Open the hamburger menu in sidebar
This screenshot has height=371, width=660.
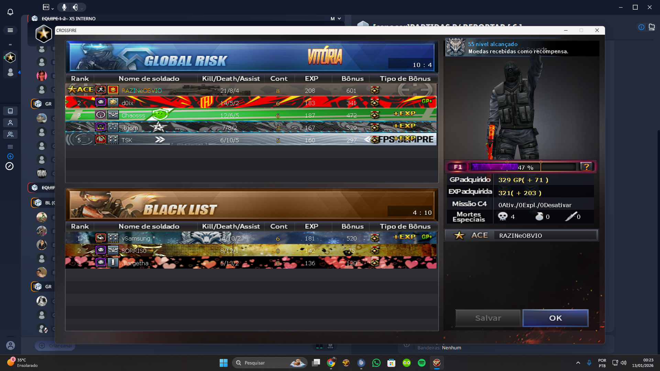(10, 30)
